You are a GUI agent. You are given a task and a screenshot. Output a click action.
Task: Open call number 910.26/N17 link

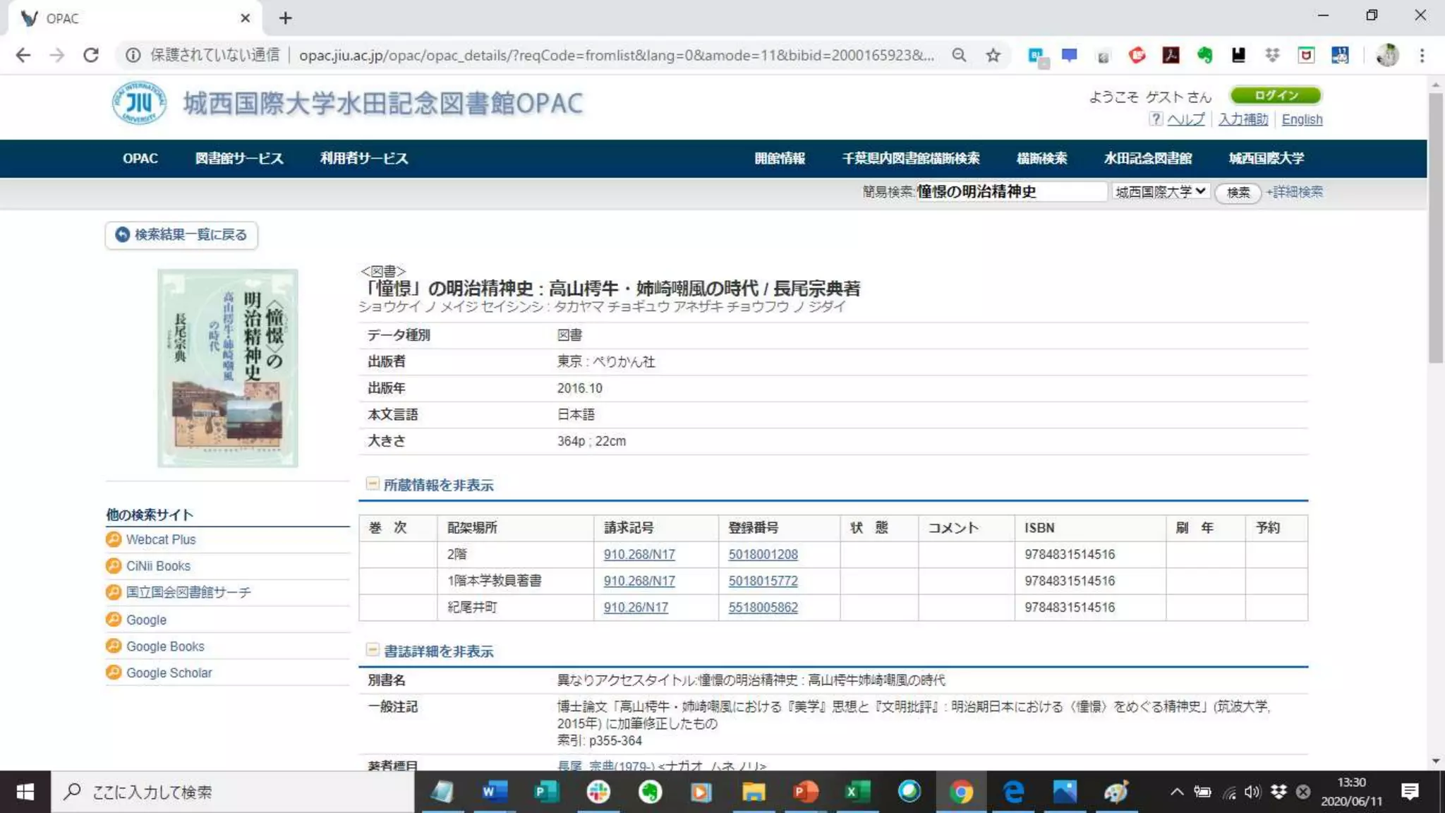(636, 608)
